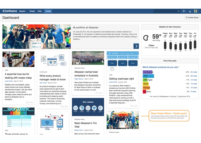
Task: Click the search magnifier icon
Action: (178, 11)
